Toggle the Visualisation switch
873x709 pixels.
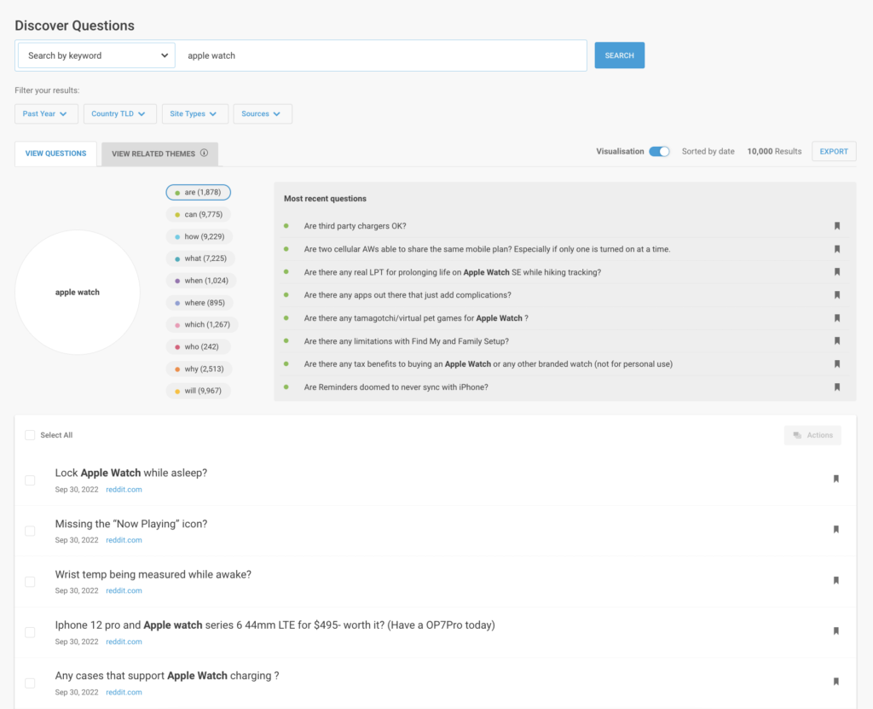(x=659, y=152)
